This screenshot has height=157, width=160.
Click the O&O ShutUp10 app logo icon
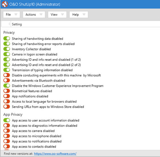(x=5, y=4)
